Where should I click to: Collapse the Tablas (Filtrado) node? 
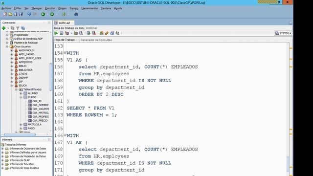click(16, 89)
